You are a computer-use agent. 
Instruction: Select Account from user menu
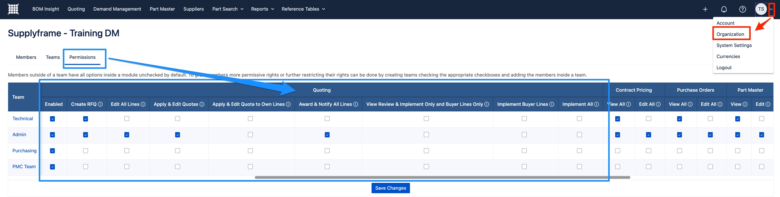coord(725,23)
